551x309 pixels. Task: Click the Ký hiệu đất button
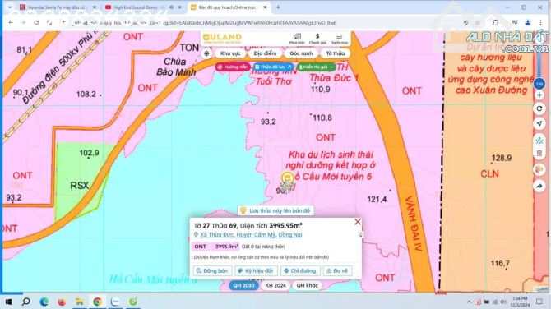[x=256, y=270]
